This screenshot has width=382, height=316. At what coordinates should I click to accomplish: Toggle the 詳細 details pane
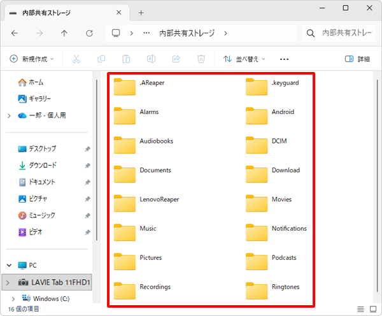coord(357,59)
